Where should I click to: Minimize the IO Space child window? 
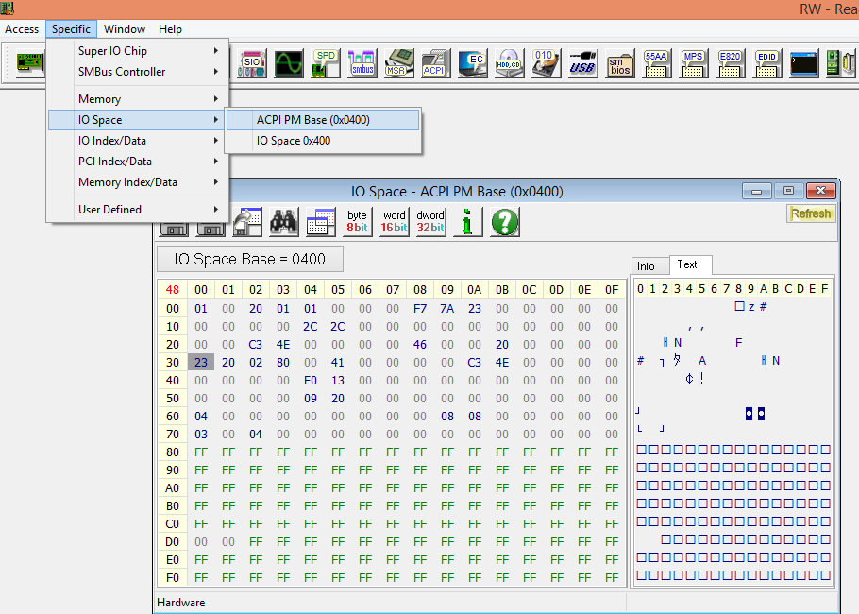tap(756, 192)
